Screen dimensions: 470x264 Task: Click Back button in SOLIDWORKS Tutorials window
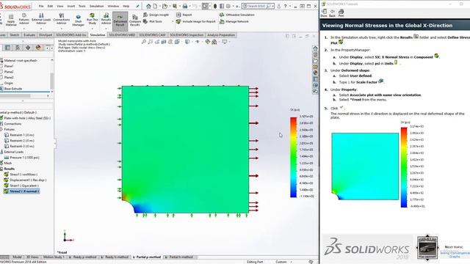332,13
